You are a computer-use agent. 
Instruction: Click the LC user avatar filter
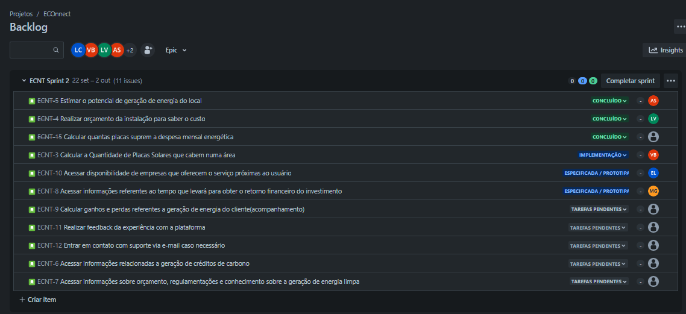coord(78,50)
